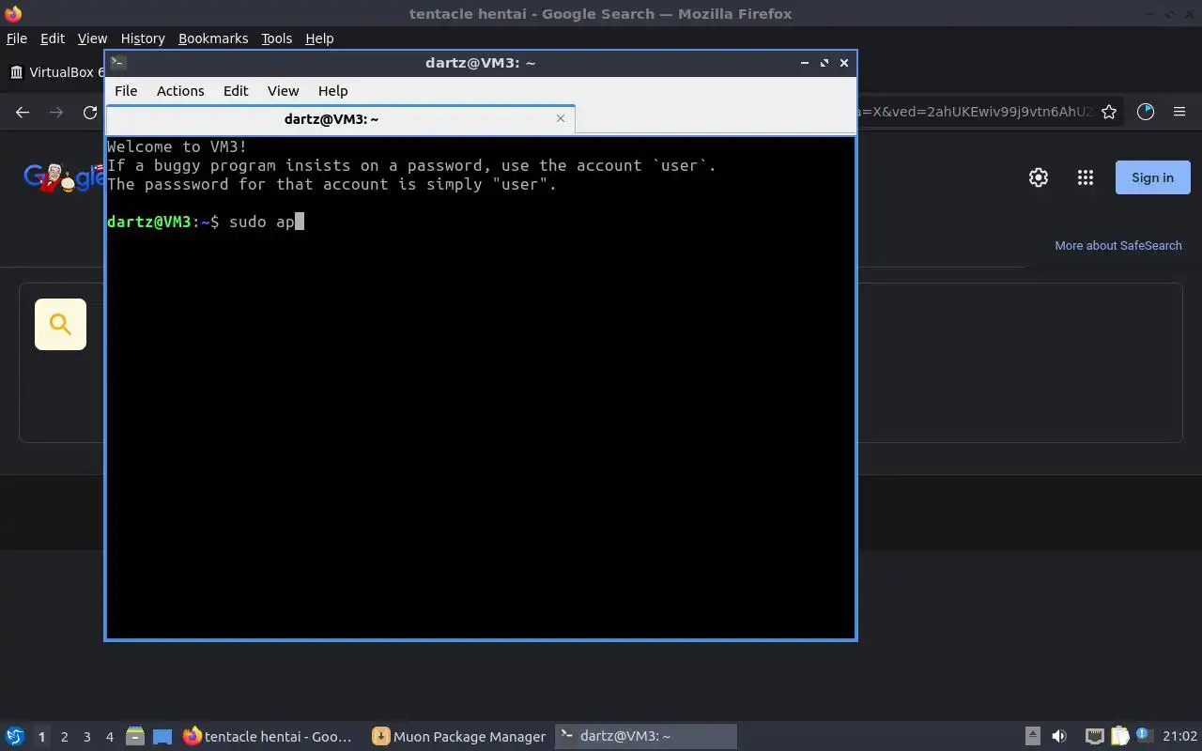Open Firefox Bookmarks menu

pos(213,38)
